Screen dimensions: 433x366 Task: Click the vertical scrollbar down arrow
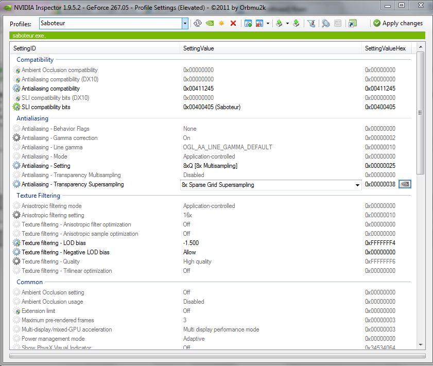pyautogui.click(x=421, y=344)
